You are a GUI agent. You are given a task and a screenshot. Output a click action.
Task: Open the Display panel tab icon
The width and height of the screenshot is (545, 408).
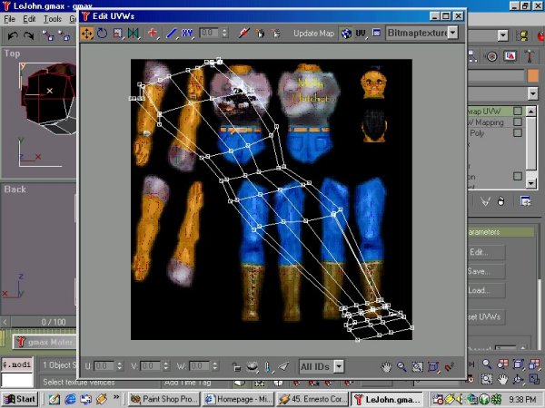click(x=510, y=56)
